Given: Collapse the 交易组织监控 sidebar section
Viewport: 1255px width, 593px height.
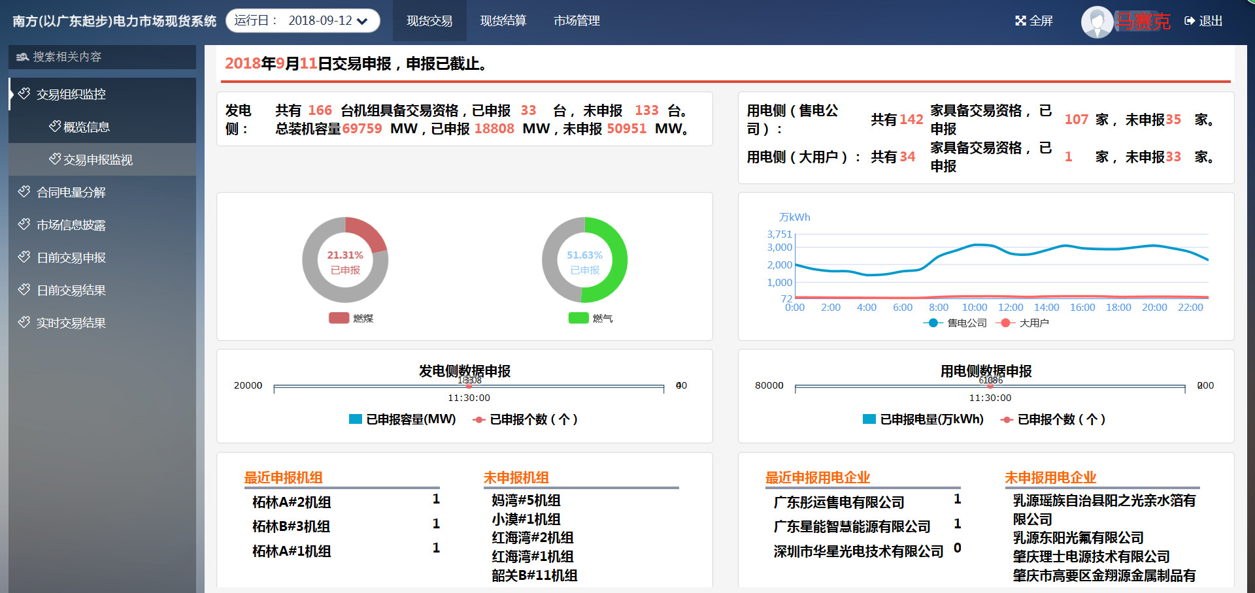Looking at the screenshot, I should click(71, 94).
